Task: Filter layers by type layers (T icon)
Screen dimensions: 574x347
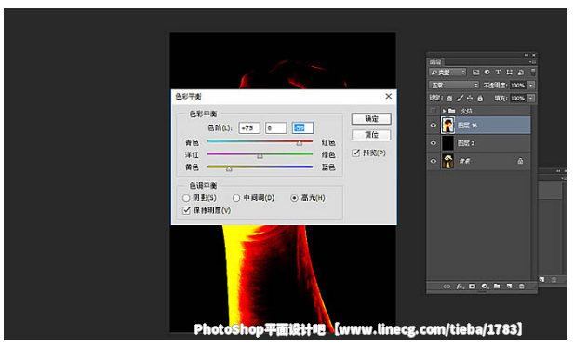Action: point(498,73)
